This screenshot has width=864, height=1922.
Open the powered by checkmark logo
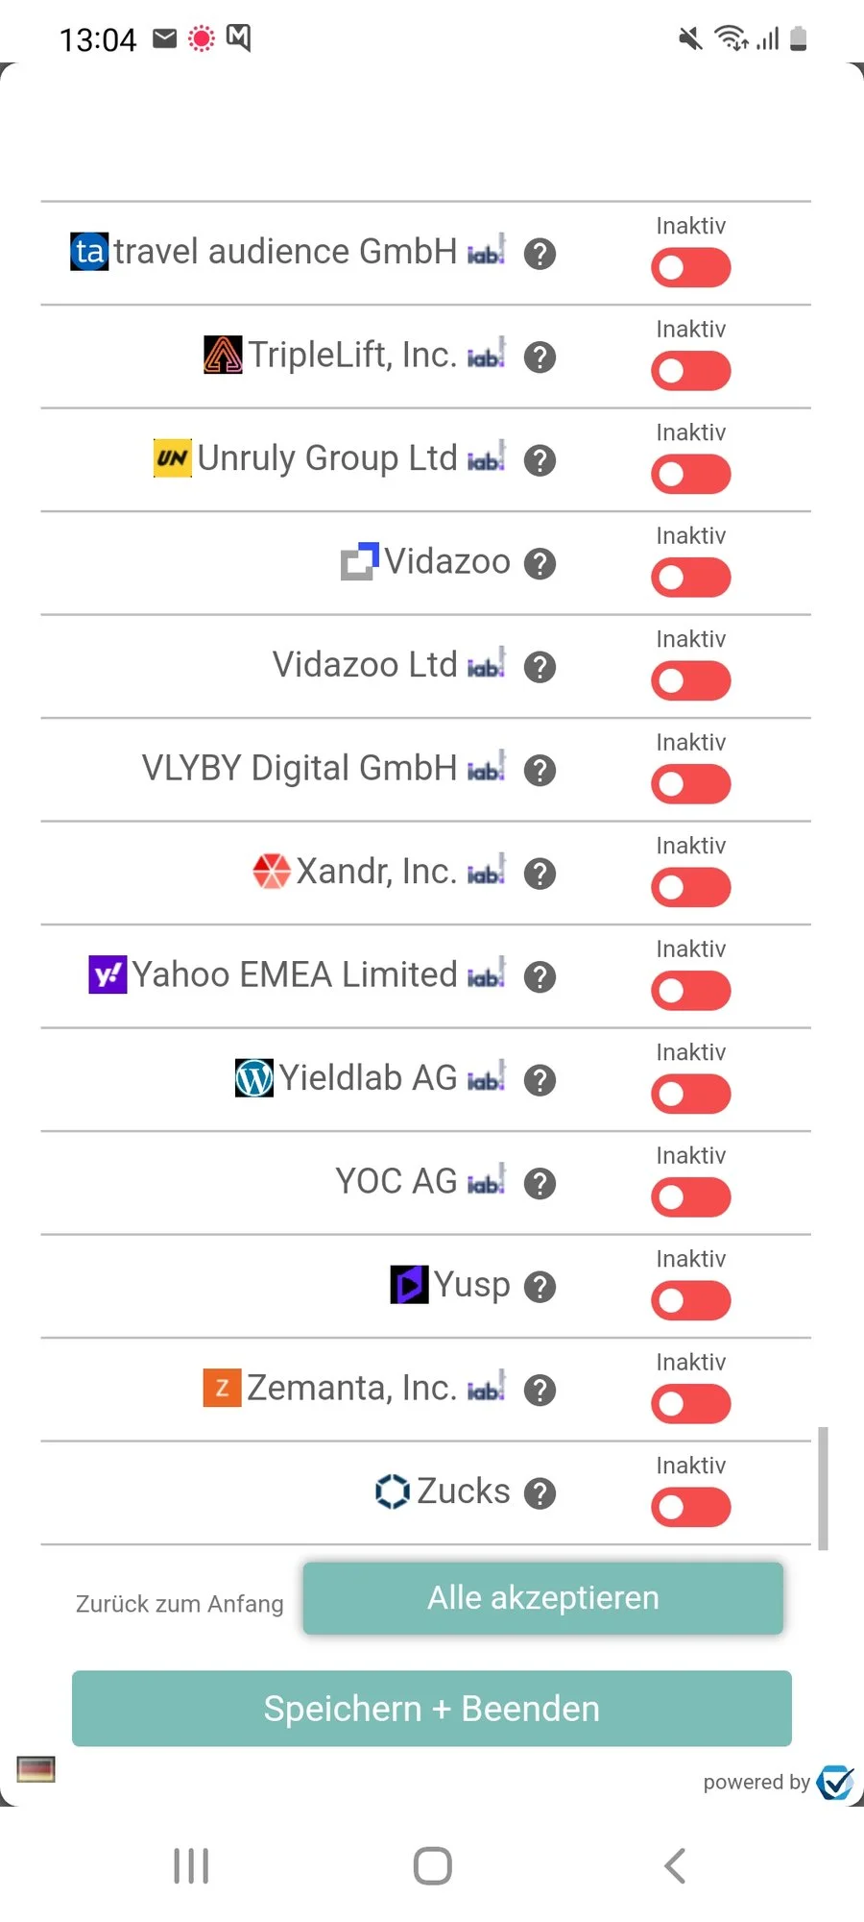coord(835,1782)
